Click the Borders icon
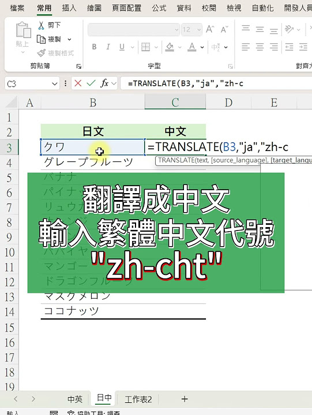The height and width of the screenshot is (415, 312). click(x=145, y=47)
